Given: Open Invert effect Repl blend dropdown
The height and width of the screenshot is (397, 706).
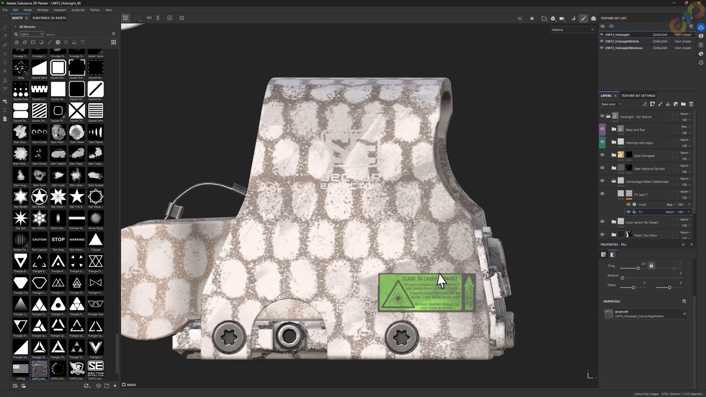Looking at the screenshot, I should coord(670,205).
